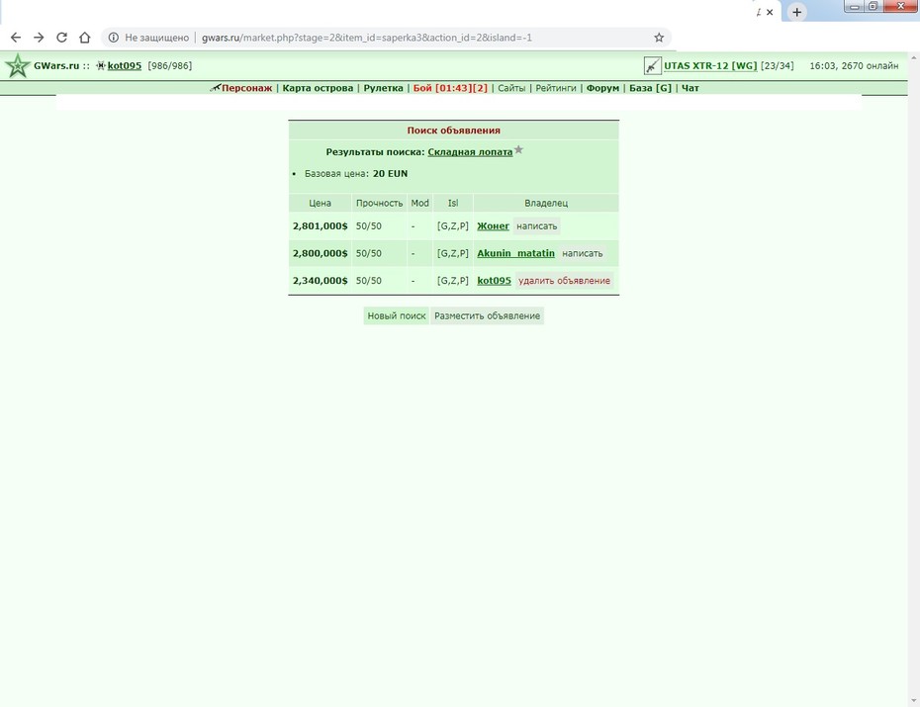Click the price 2,800,000$ cell
The width and height of the screenshot is (920, 707).
pos(321,253)
